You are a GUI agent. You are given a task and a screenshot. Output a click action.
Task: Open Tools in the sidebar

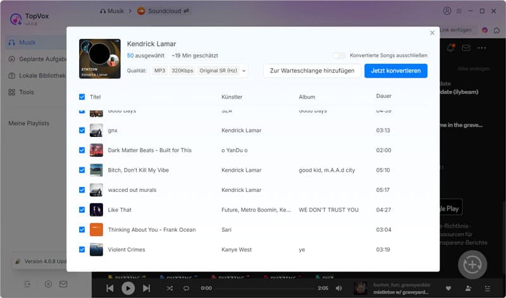click(x=22, y=92)
